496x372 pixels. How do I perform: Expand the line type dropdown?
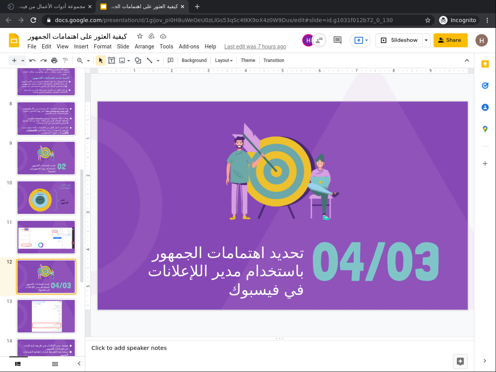coord(158,60)
